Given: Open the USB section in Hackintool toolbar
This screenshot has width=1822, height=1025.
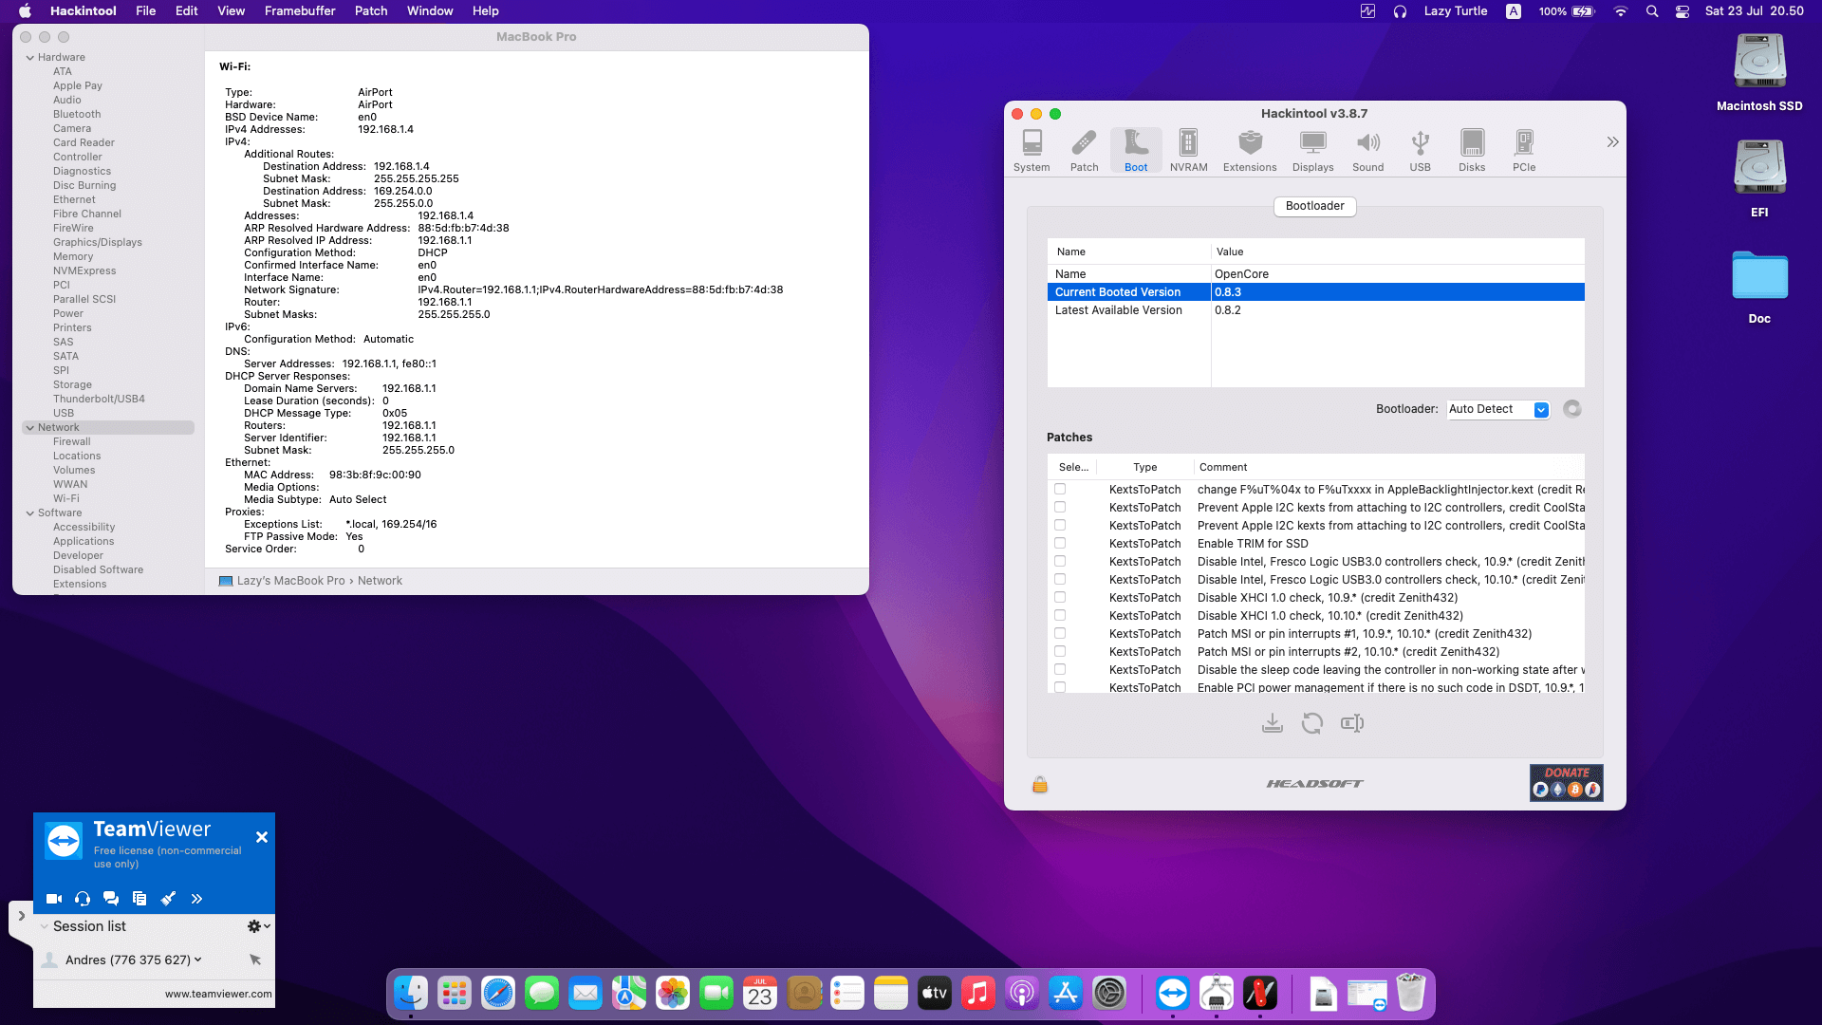Looking at the screenshot, I should click(x=1420, y=151).
